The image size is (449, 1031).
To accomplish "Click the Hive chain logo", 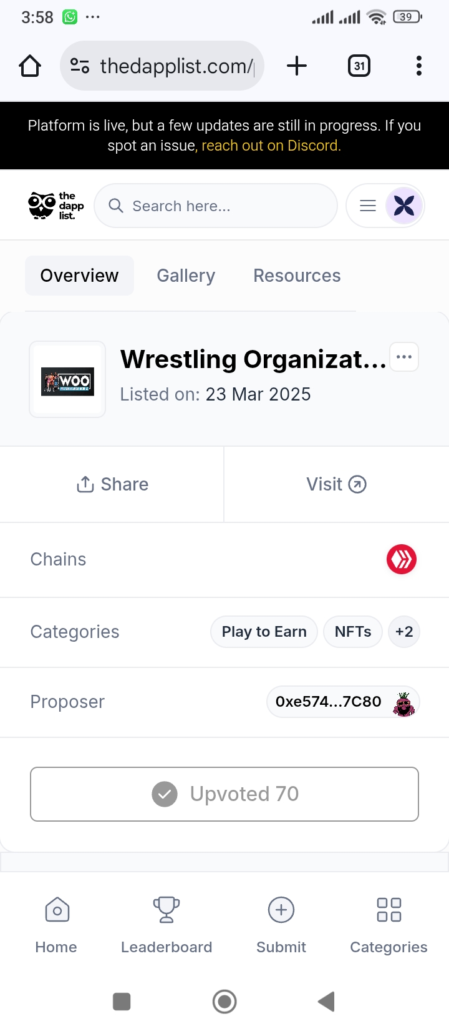I will pyautogui.click(x=402, y=559).
